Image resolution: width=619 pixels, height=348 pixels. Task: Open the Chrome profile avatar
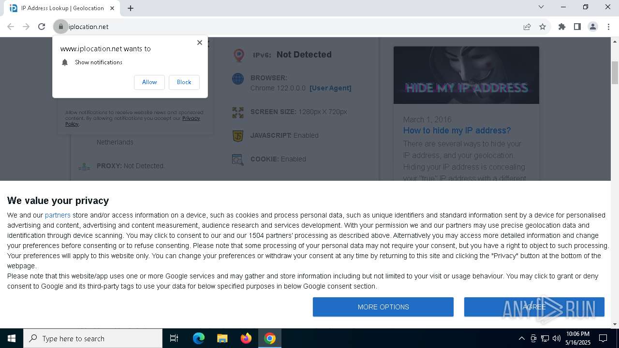tap(593, 27)
